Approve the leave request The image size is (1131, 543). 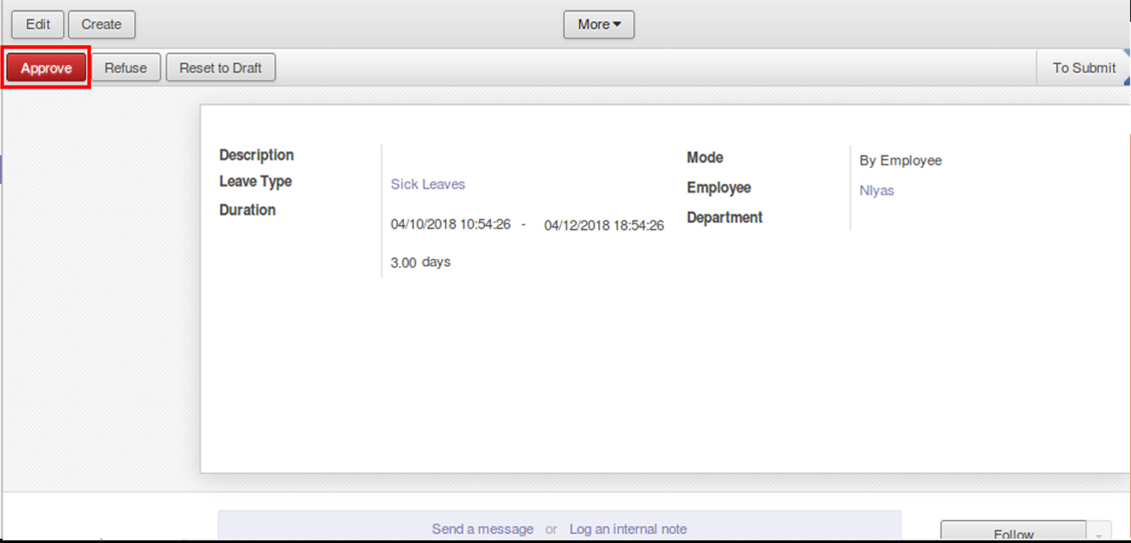pos(46,68)
